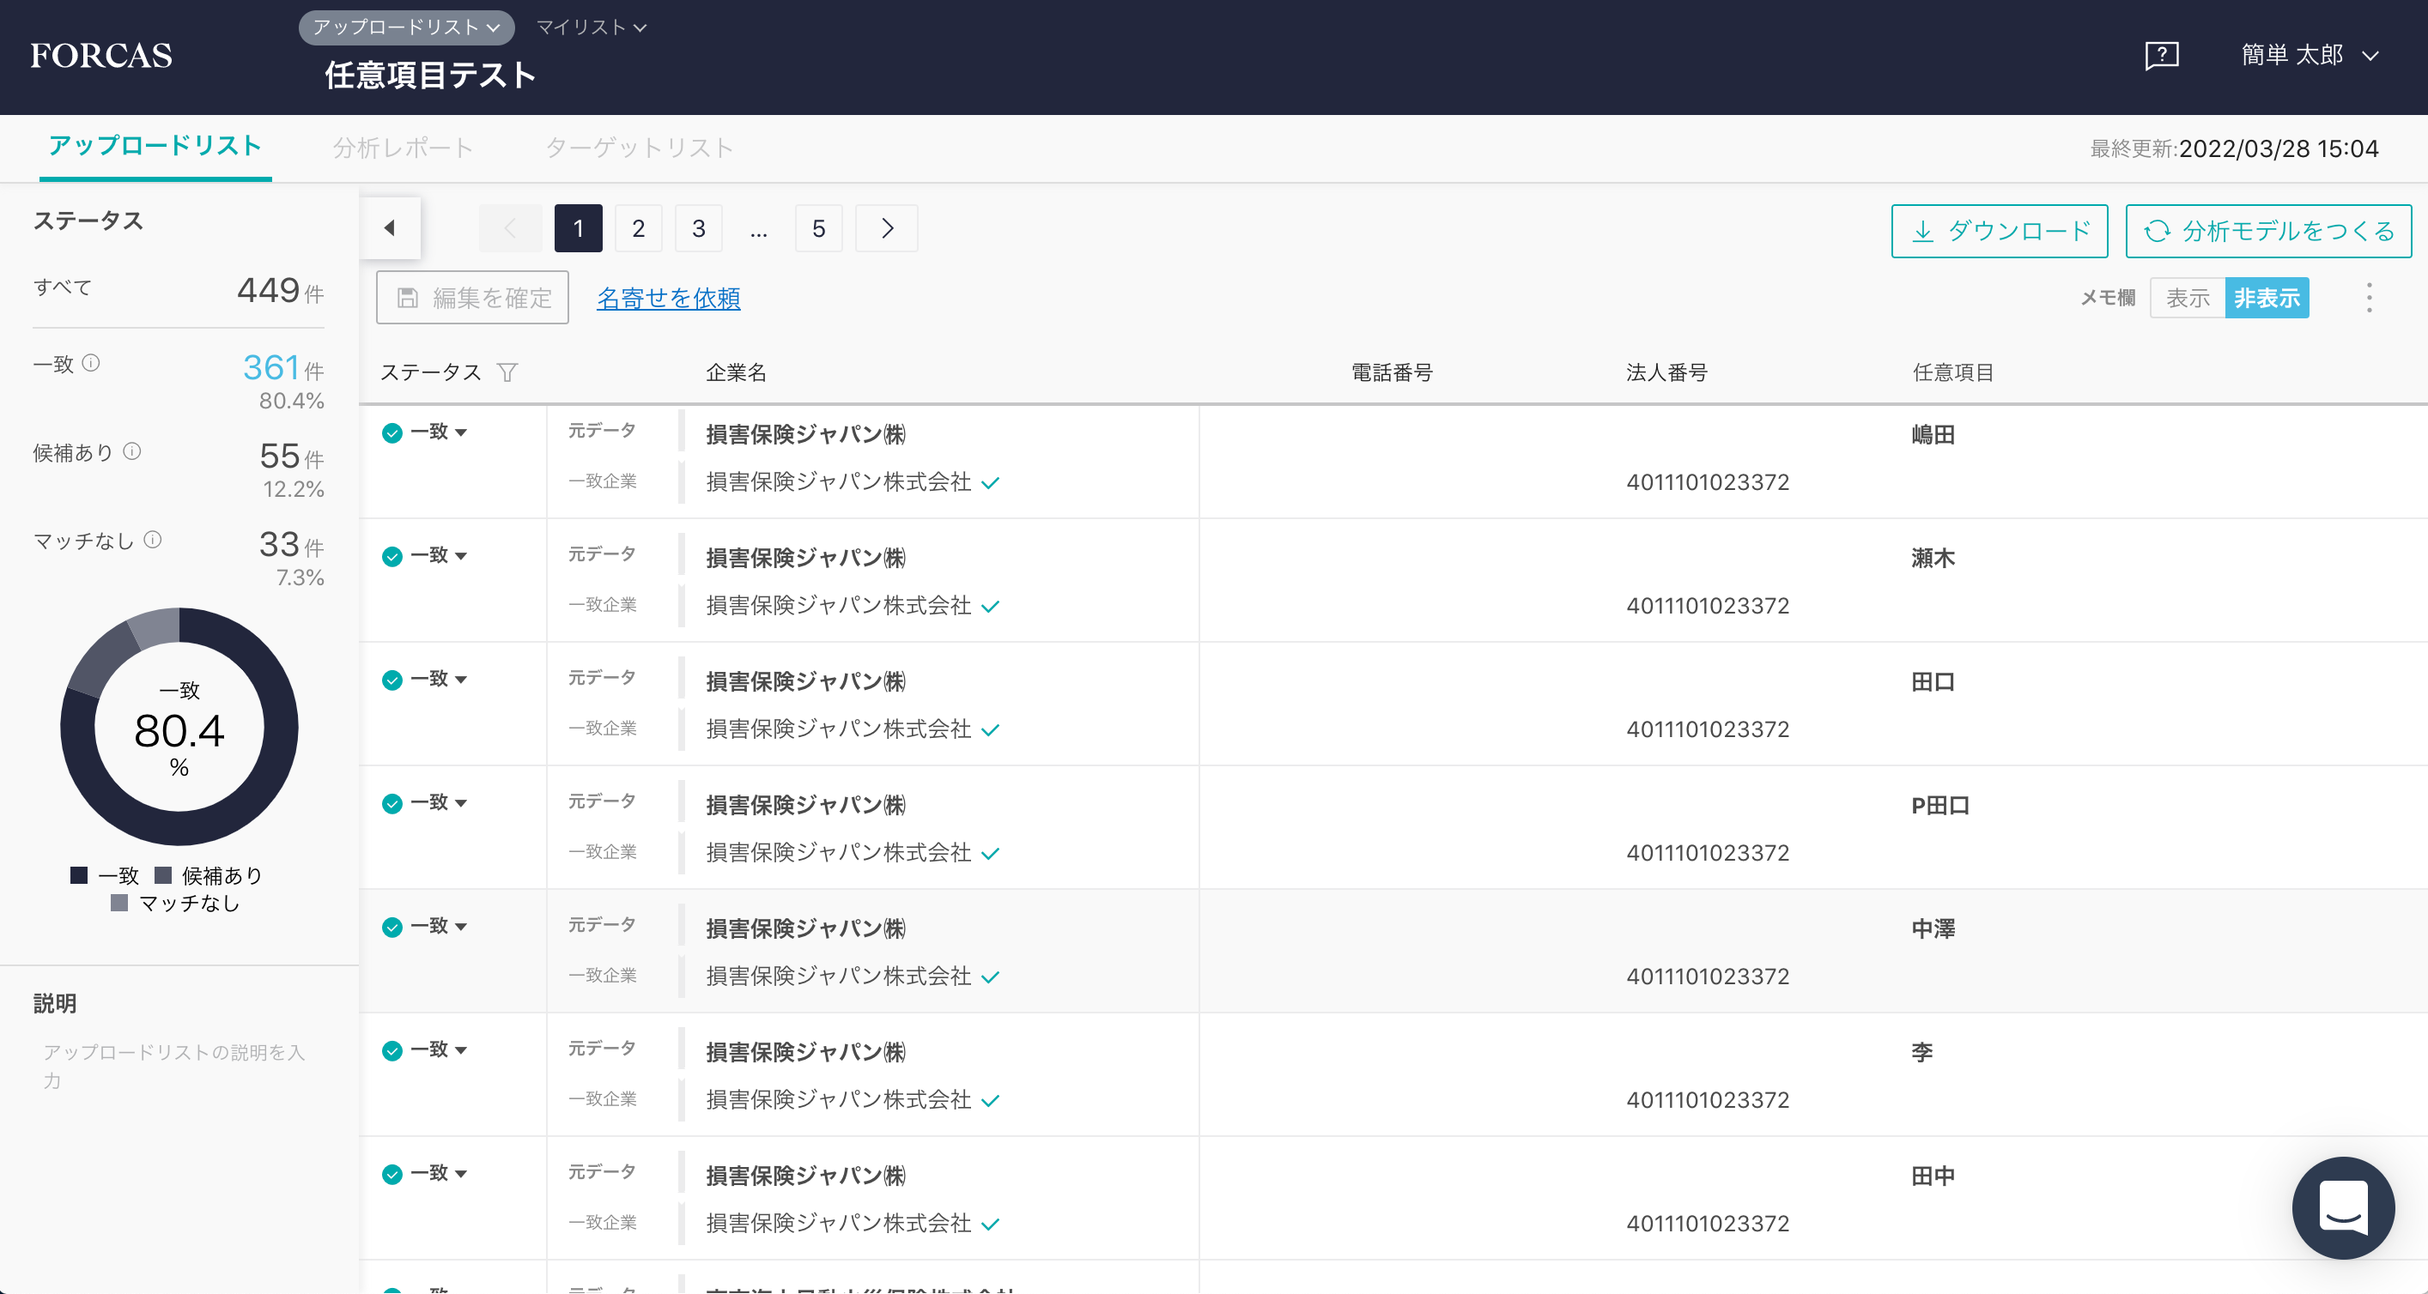Viewport: 2428px width, 1294px height.
Task: Go to next page arrow
Action: [x=886, y=229]
